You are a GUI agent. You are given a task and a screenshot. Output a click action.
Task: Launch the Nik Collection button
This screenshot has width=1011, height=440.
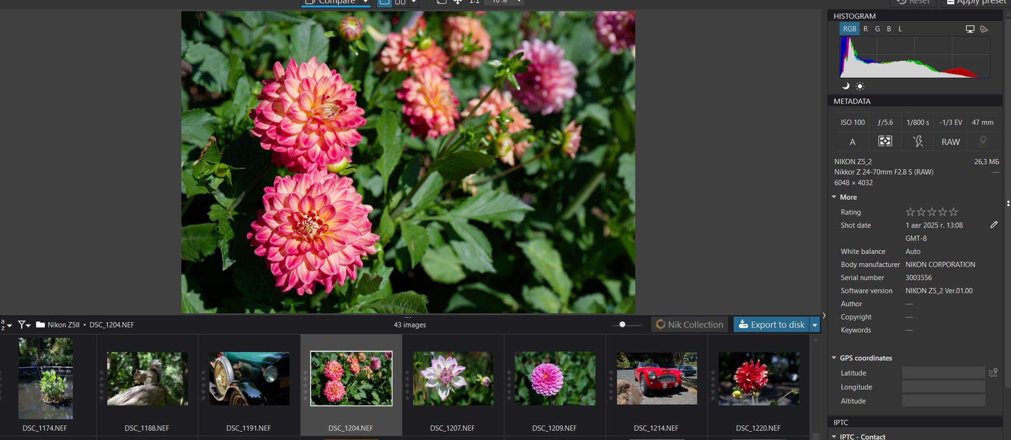click(689, 325)
